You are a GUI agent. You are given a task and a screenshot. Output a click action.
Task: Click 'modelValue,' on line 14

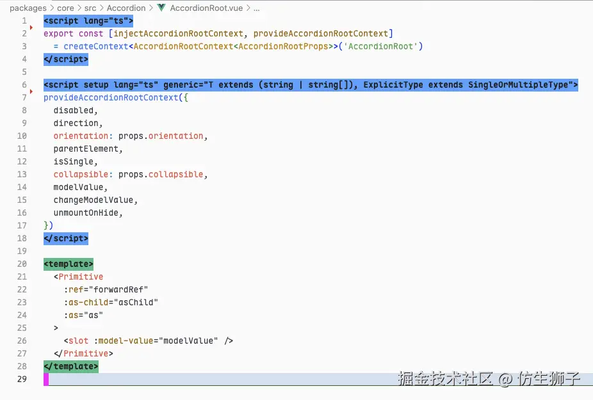point(81,187)
